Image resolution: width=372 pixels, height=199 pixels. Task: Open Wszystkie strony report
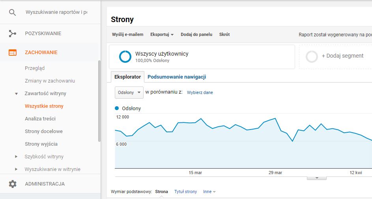(x=44, y=106)
